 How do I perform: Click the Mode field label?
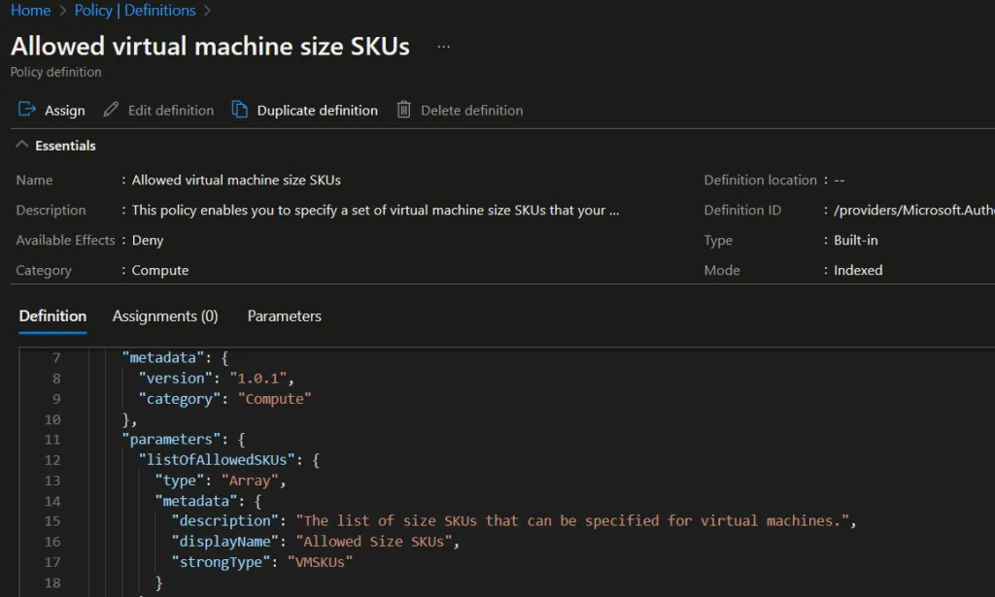tap(722, 270)
